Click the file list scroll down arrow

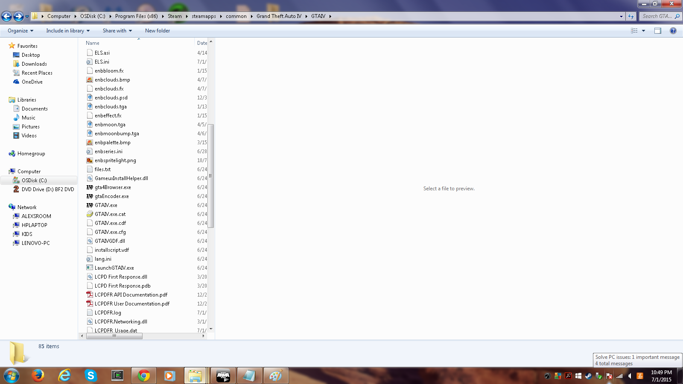210,329
